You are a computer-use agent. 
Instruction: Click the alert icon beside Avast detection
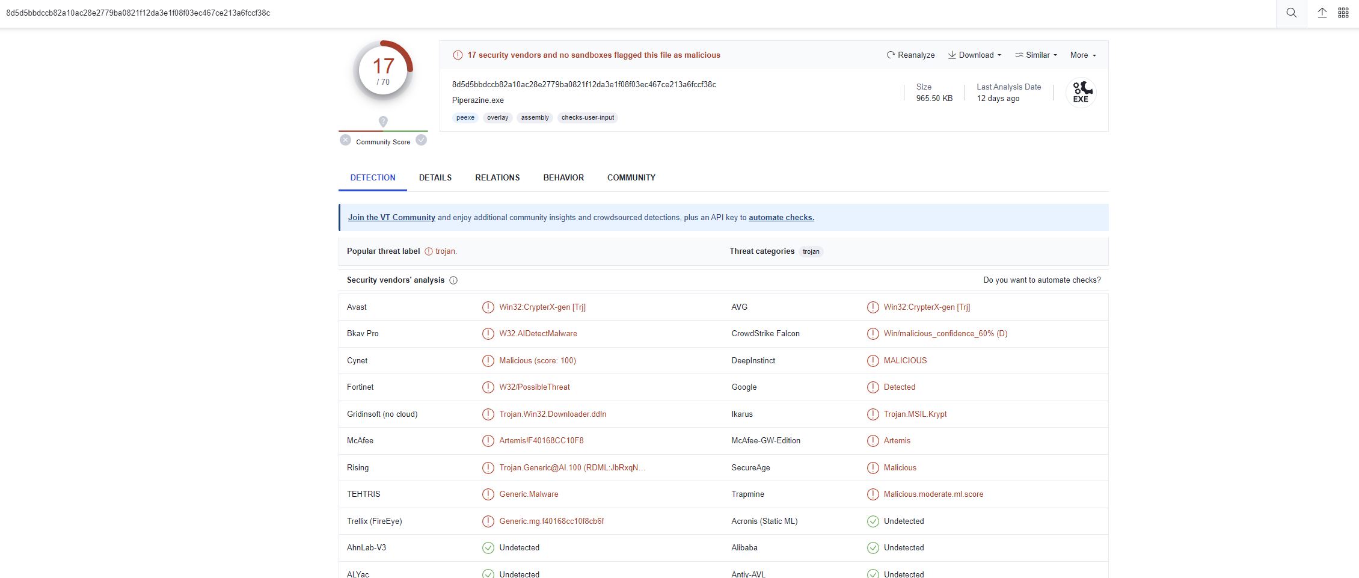pyautogui.click(x=488, y=307)
